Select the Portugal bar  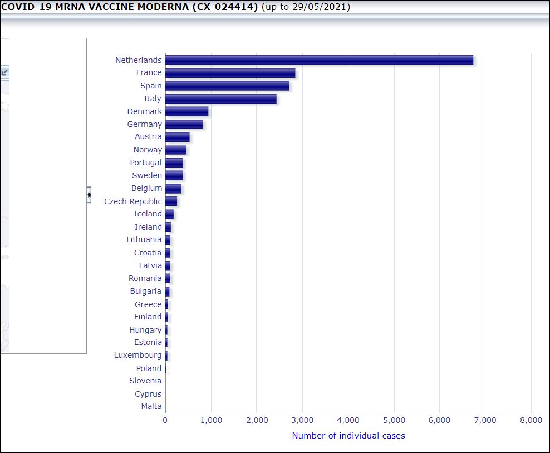click(174, 163)
